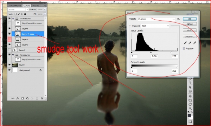This screenshot has height=126, width=211.
Task: Select Layer 1 thumbnail
Action: (15, 65)
